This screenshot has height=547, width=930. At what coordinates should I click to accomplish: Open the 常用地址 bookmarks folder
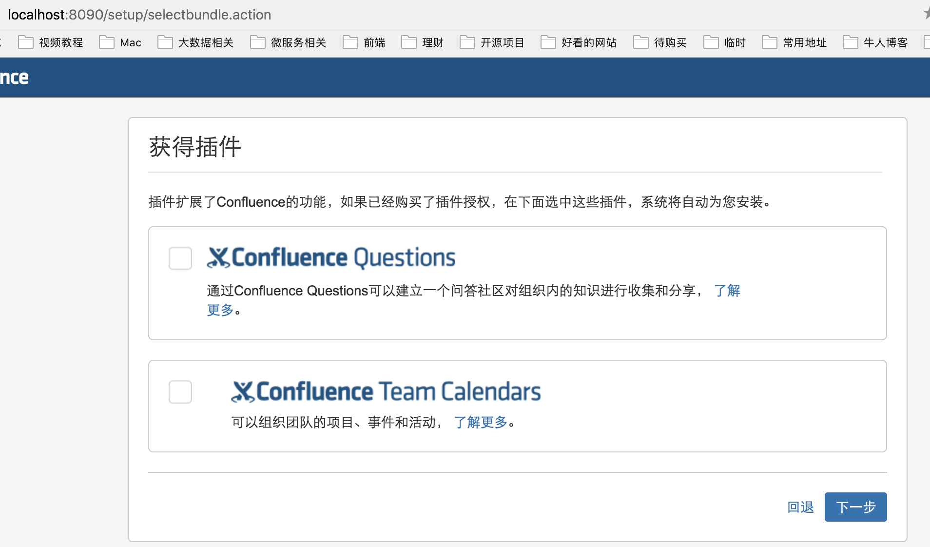click(803, 42)
